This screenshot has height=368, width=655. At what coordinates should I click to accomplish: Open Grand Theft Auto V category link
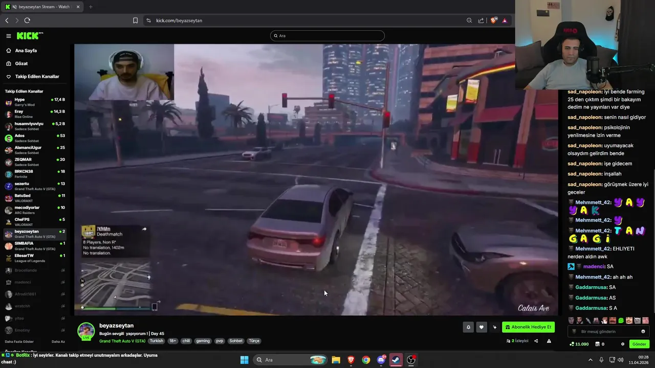(x=122, y=341)
